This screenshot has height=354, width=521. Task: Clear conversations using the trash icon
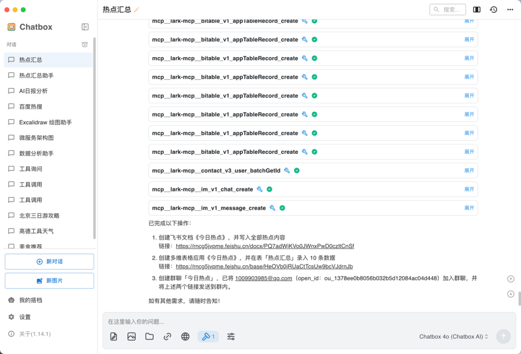coord(84,44)
